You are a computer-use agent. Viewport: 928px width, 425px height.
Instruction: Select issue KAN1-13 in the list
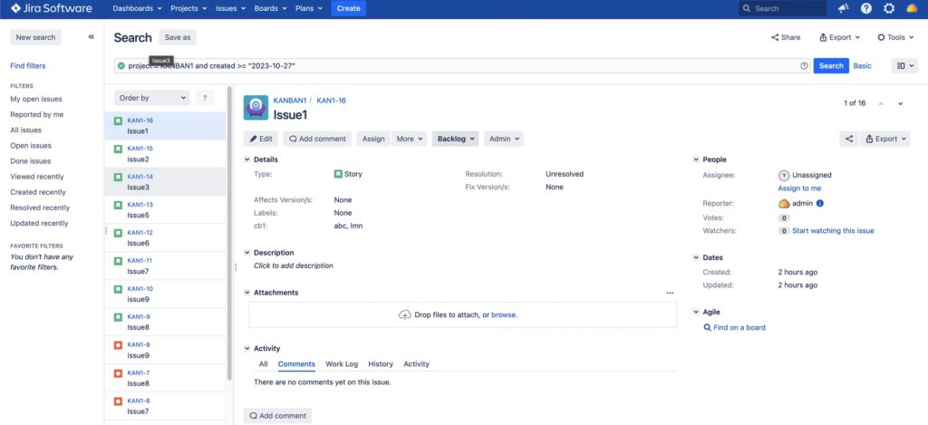coord(165,210)
